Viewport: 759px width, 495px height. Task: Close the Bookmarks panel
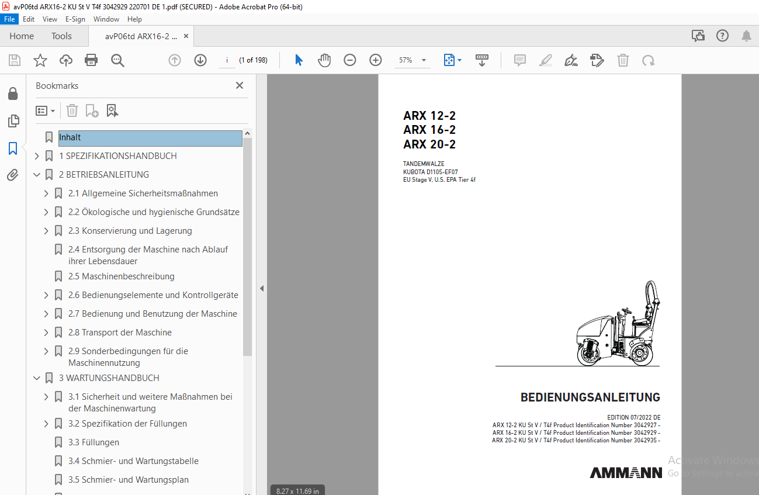tap(240, 85)
